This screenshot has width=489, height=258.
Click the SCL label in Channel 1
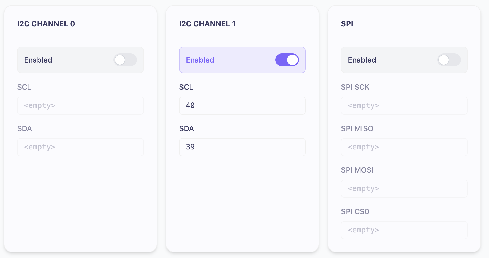click(x=186, y=87)
